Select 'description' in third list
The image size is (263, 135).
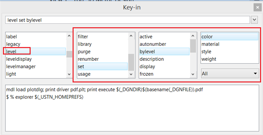[x=164, y=59]
